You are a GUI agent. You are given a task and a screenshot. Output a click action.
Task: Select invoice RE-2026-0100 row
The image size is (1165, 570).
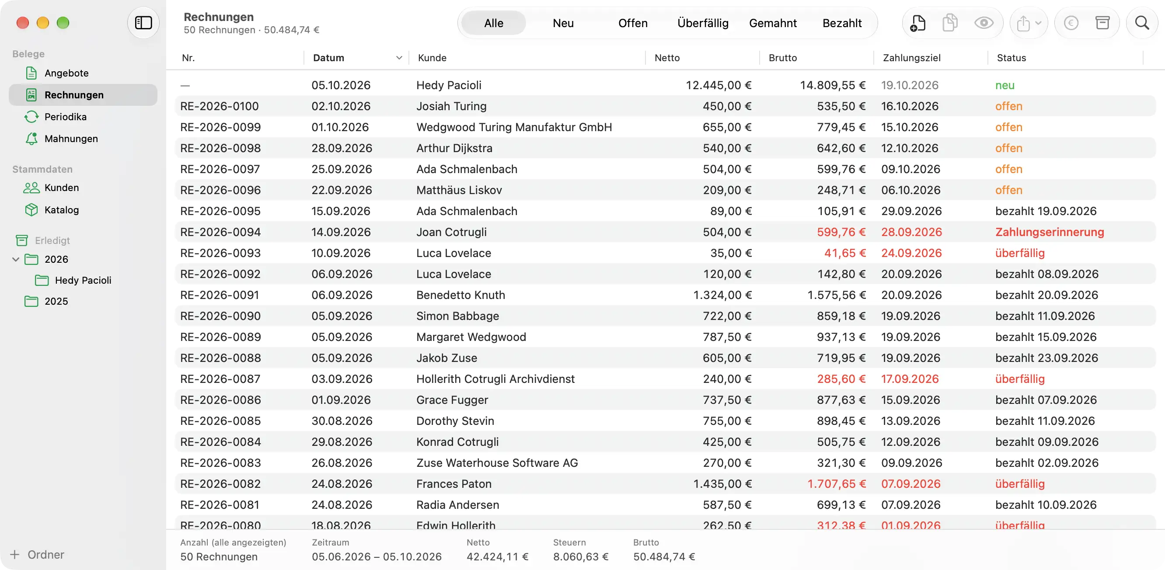click(665, 106)
